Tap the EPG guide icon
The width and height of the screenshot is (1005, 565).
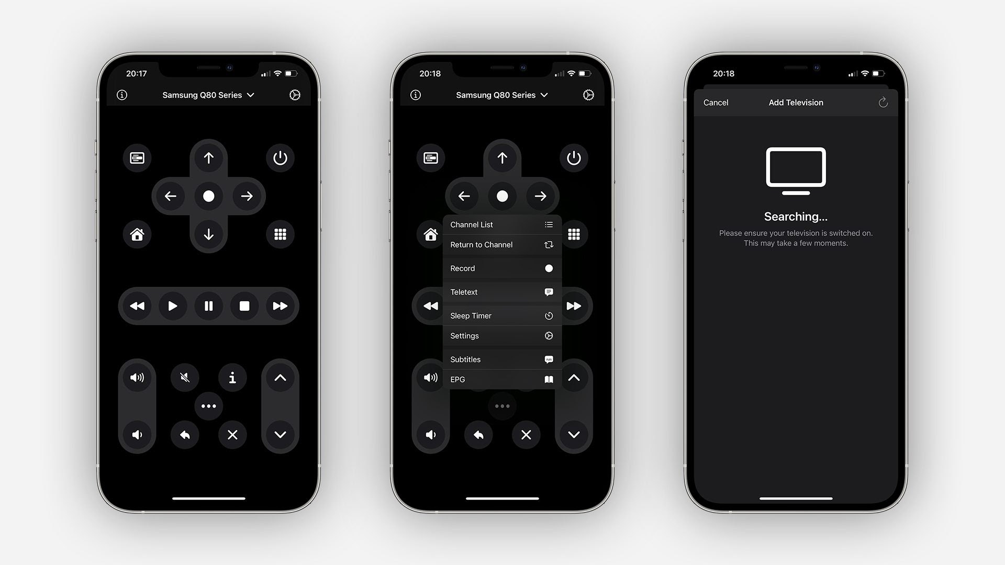point(548,379)
